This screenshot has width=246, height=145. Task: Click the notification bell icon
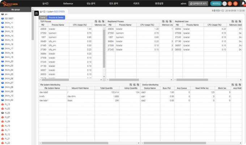click(243, 3)
